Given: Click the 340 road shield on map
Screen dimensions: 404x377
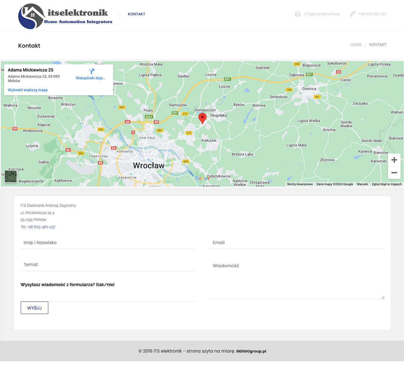Looking at the screenshot, I should coord(297,64).
